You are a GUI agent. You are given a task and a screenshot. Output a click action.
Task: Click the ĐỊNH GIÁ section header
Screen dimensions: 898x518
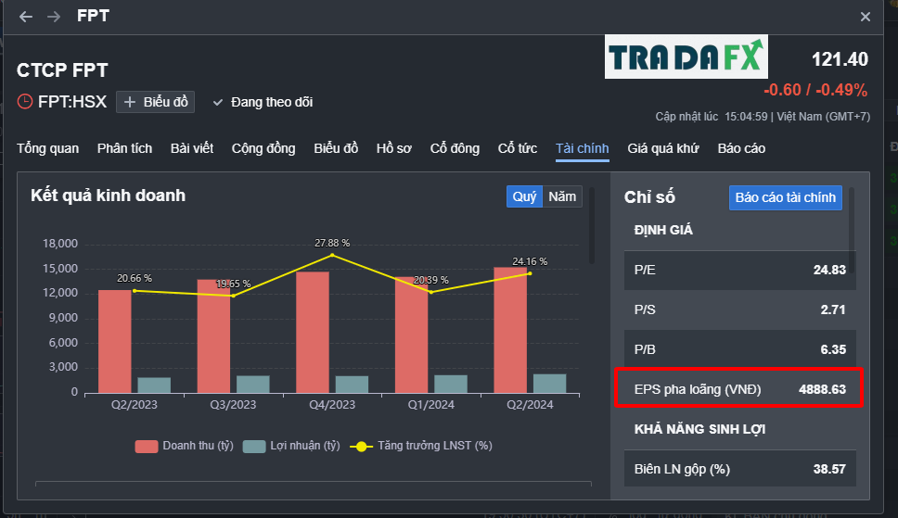[663, 230]
